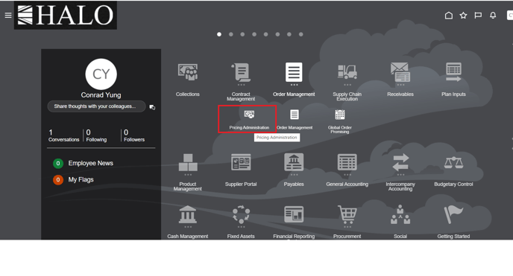Open the Social icon
This screenshot has height=276, width=513.
[x=400, y=214]
